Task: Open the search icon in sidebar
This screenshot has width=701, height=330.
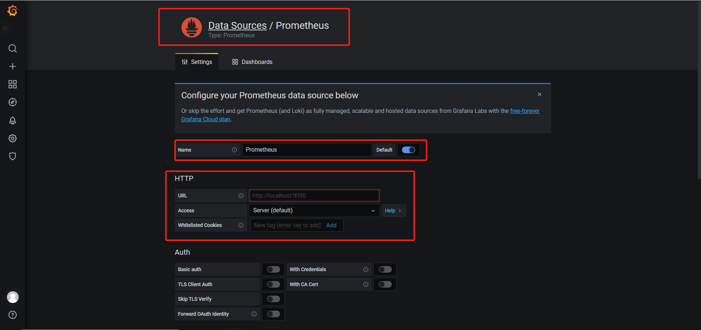Action: tap(12, 49)
